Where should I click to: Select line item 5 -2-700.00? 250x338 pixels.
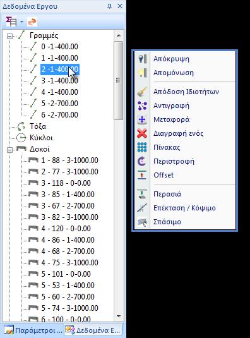(59, 104)
